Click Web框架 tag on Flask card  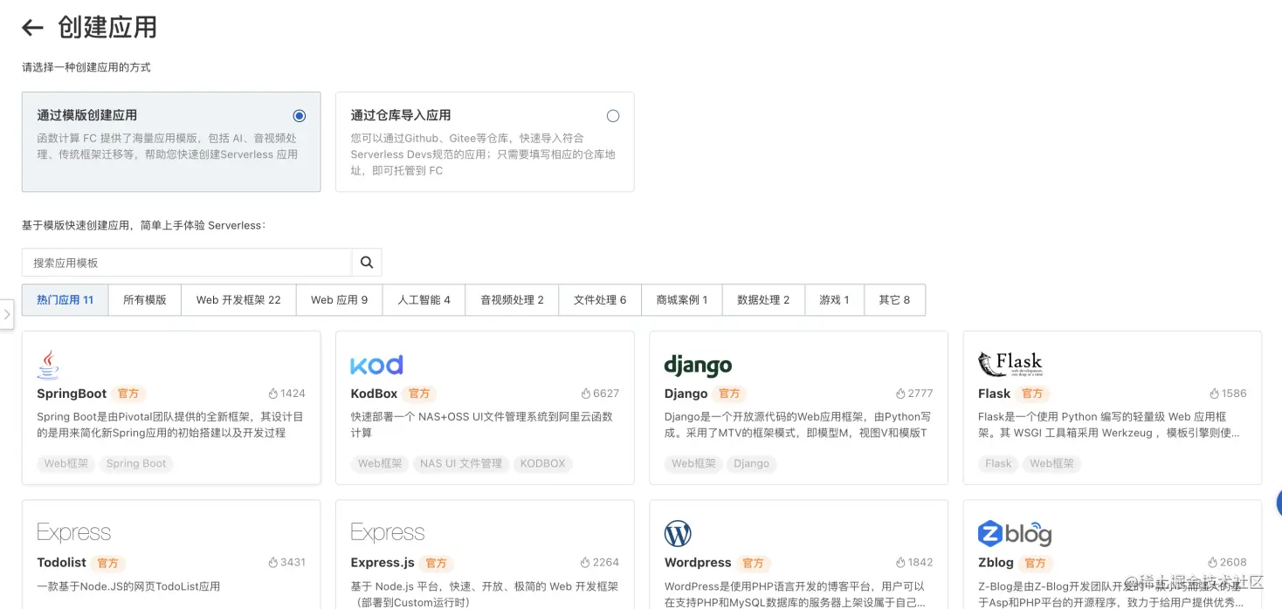pos(1051,463)
